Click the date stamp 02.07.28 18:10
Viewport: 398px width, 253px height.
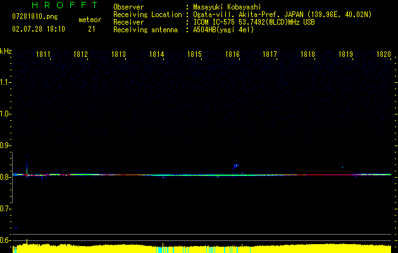click(39, 29)
